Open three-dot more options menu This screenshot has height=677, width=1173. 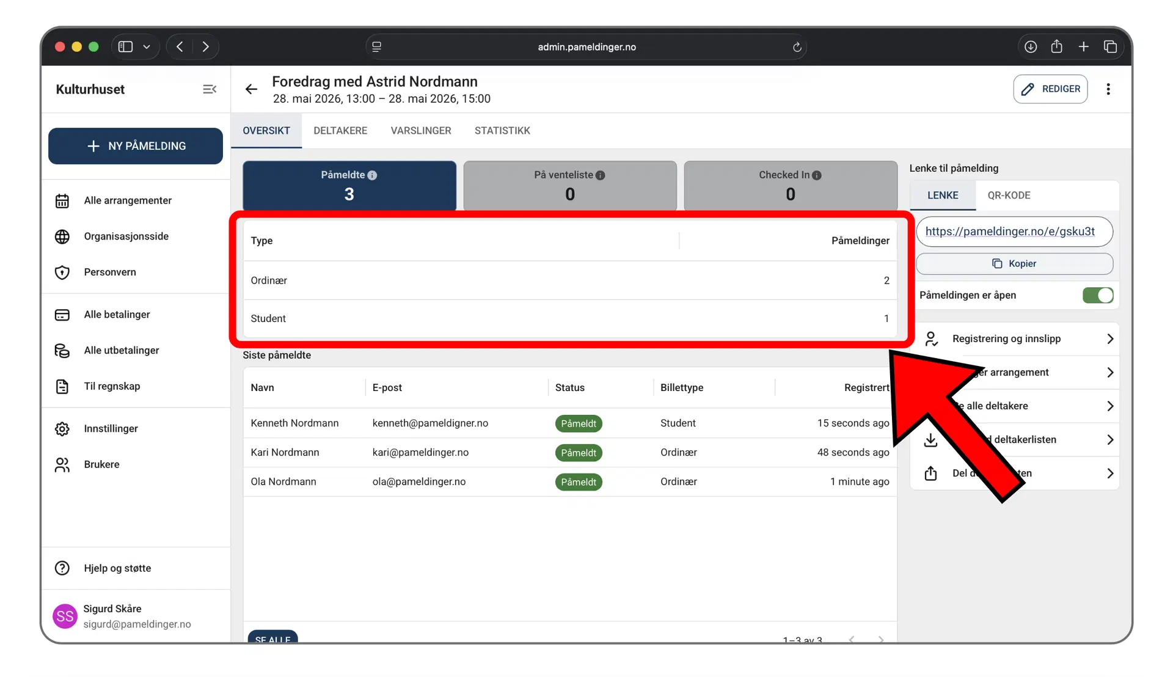(x=1108, y=89)
